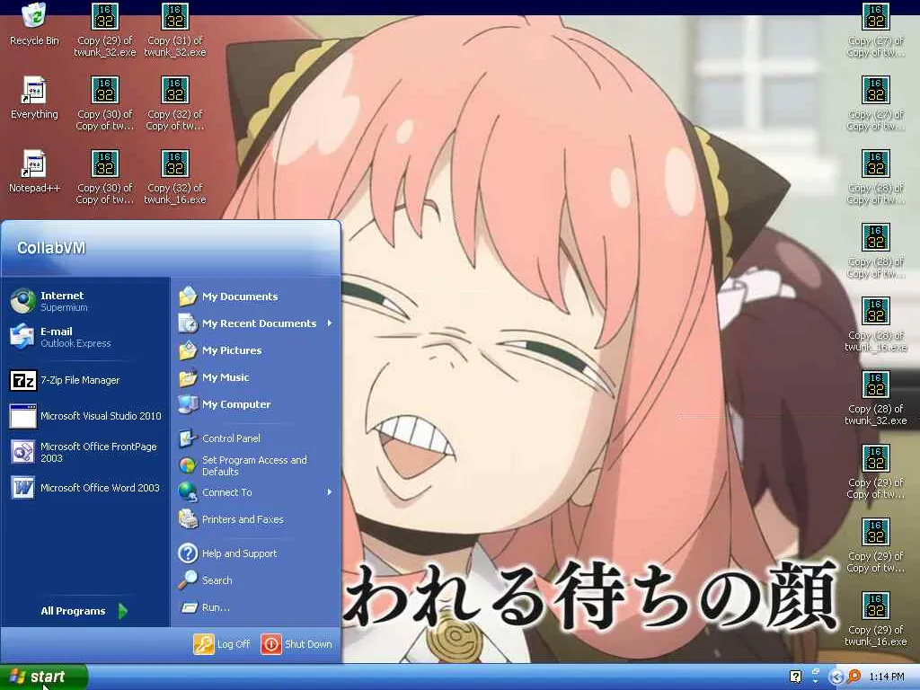Open the question mark help tray icon
920x690 pixels.
[796, 677]
